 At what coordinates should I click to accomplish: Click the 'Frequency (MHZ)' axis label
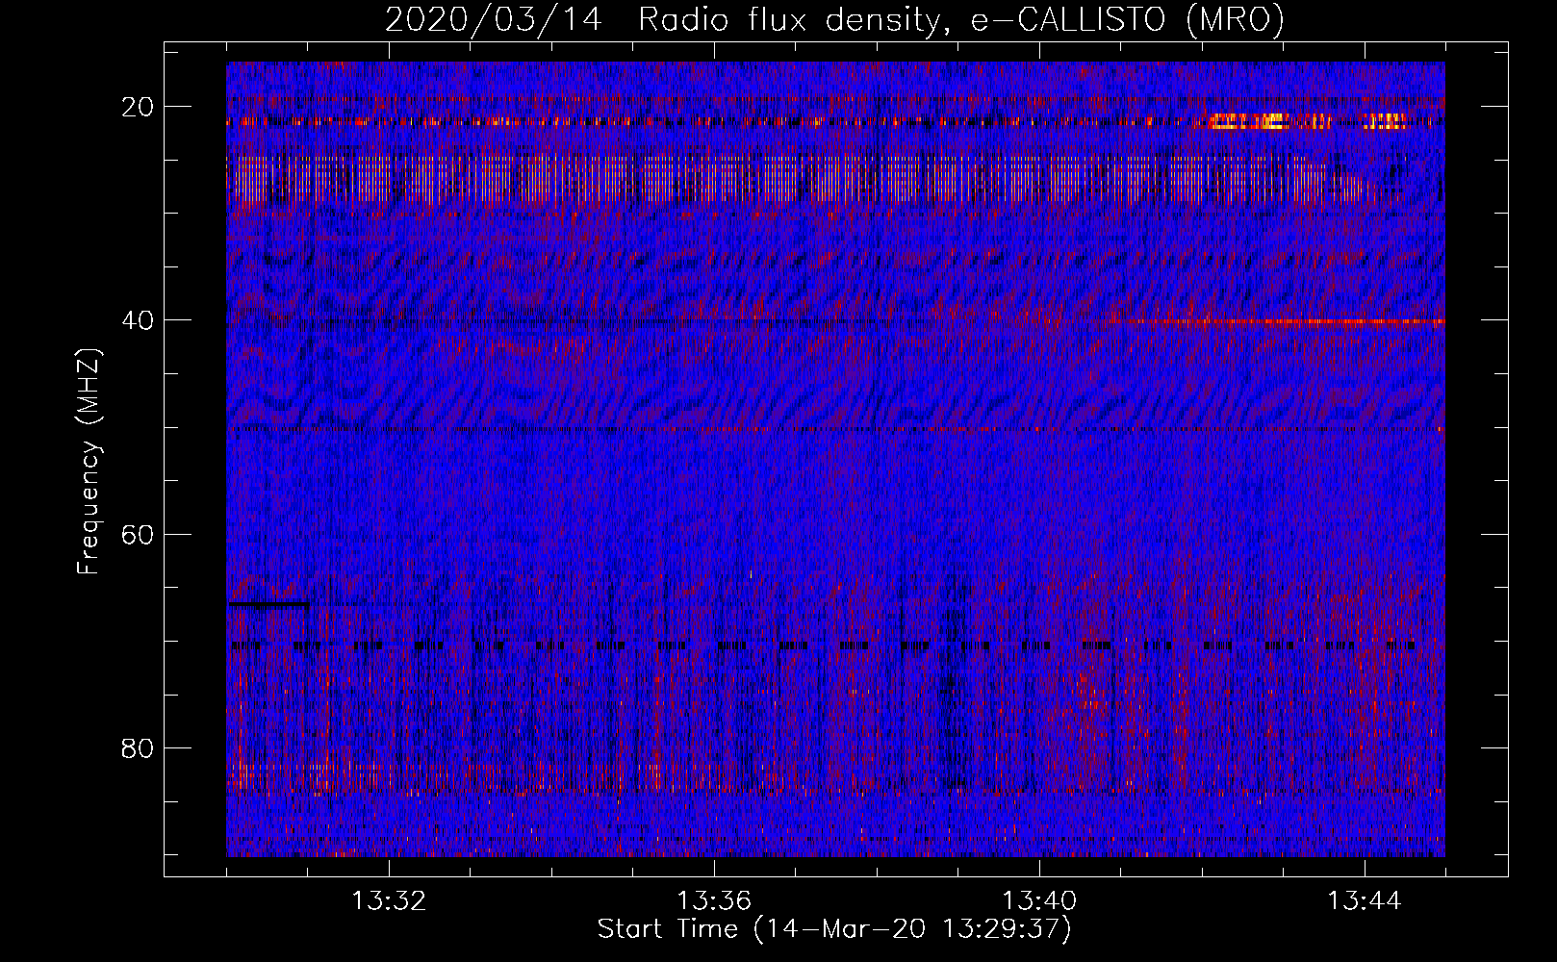click(89, 463)
